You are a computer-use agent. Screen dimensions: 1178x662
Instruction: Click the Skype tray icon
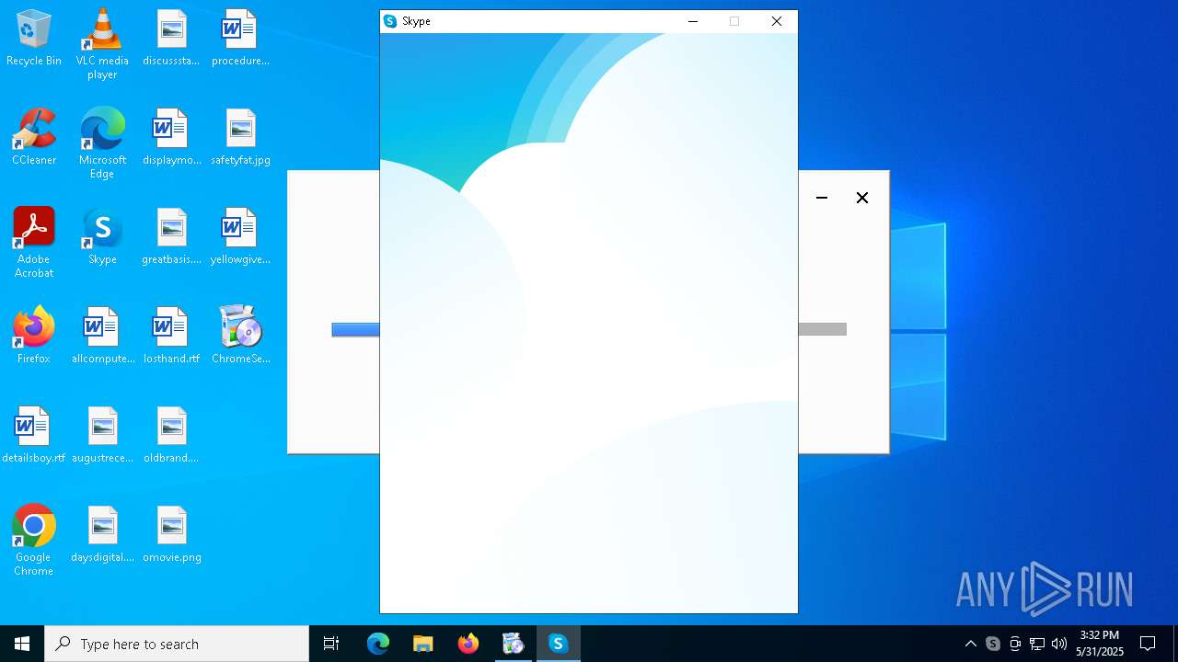pos(993,644)
